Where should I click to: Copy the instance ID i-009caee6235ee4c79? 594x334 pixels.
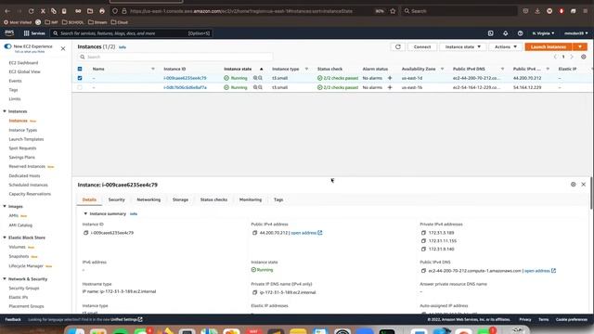coord(86,233)
